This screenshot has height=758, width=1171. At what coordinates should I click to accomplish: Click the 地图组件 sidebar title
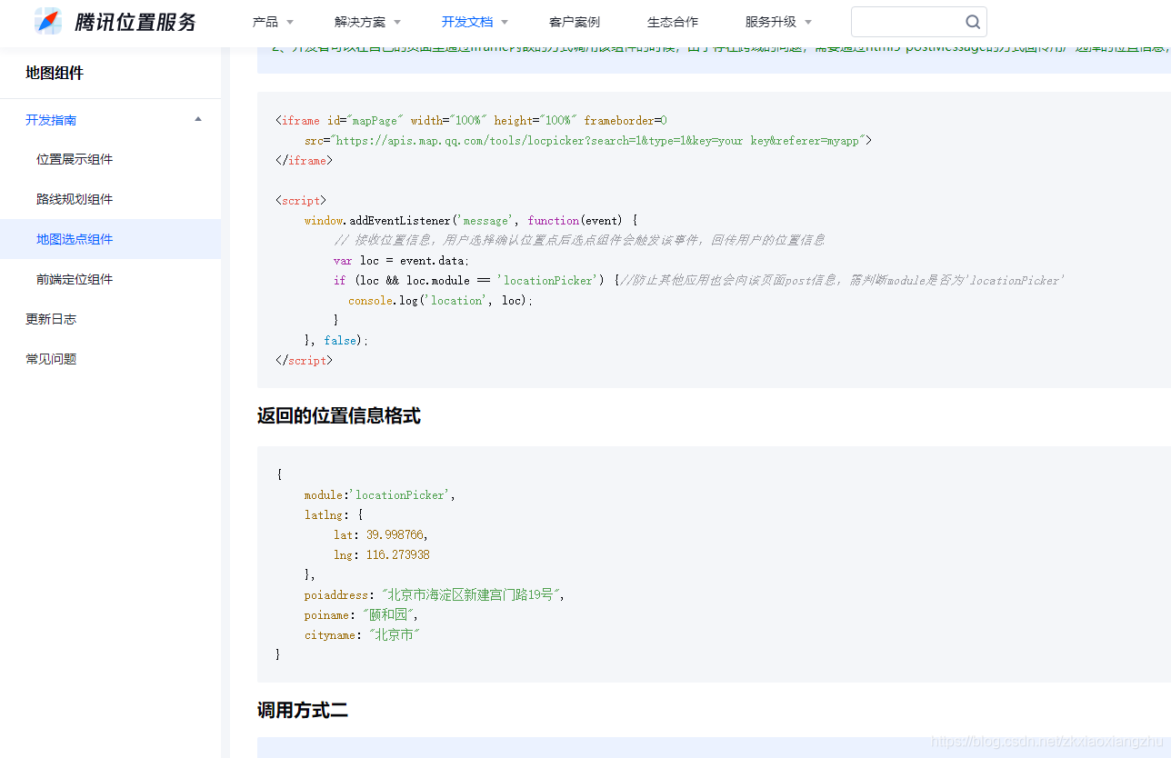pos(55,73)
